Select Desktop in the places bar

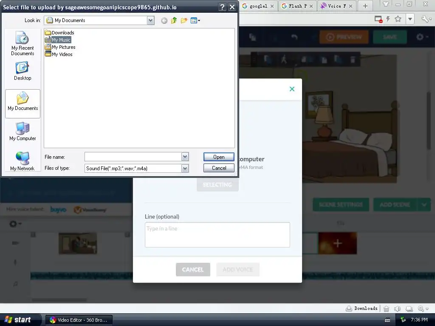click(23, 71)
